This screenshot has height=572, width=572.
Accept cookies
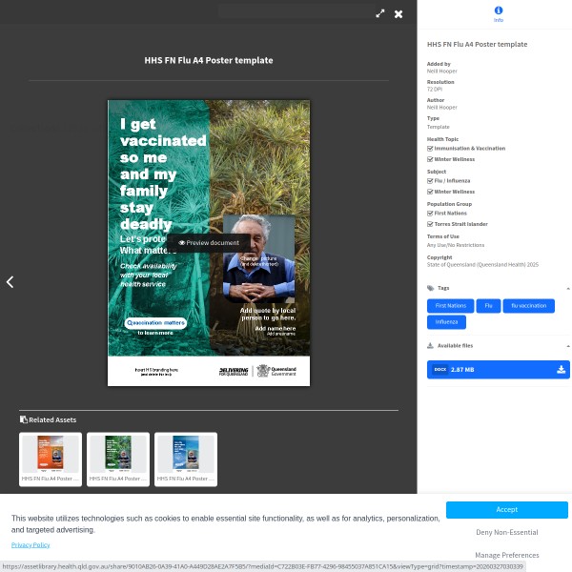click(x=506, y=510)
